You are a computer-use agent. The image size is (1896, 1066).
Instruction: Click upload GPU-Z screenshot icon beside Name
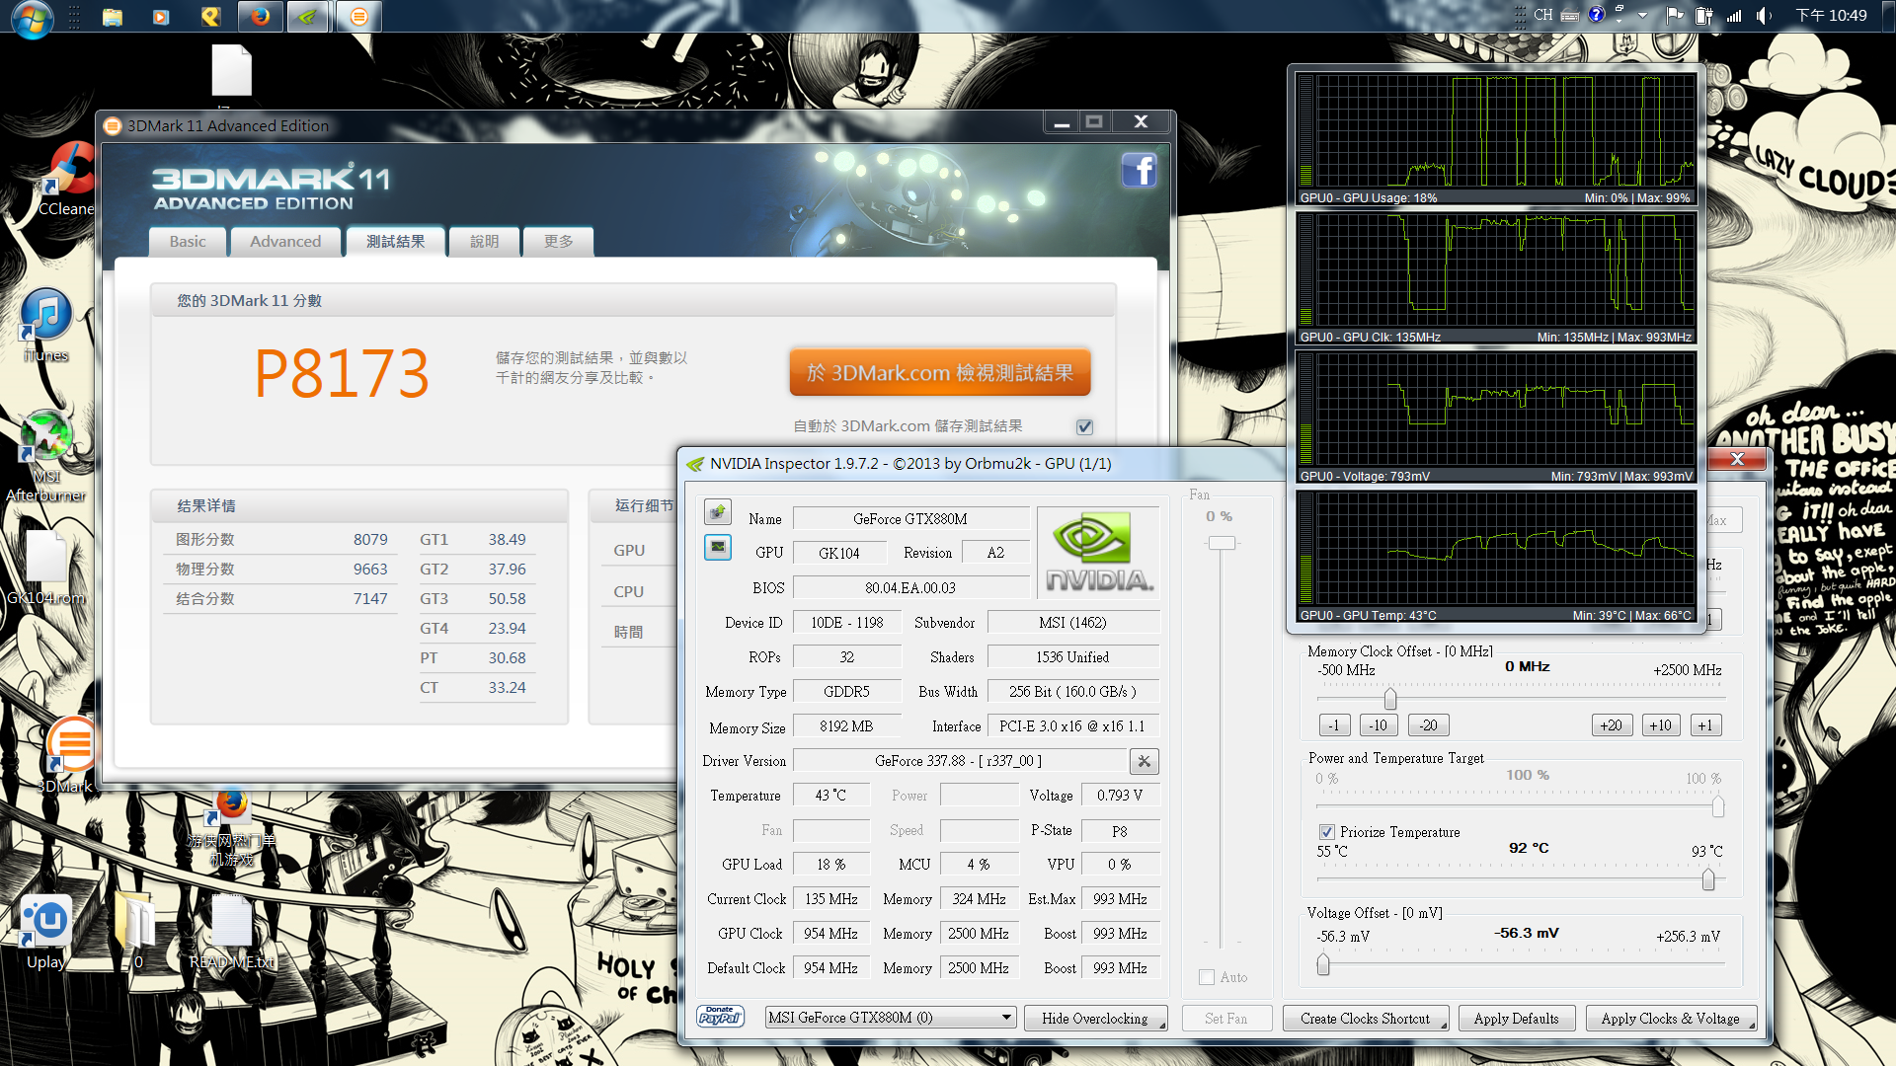click(718, 511)
